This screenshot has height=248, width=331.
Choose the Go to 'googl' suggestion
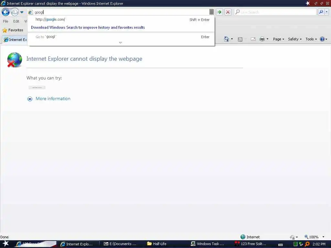pos(121,37)
